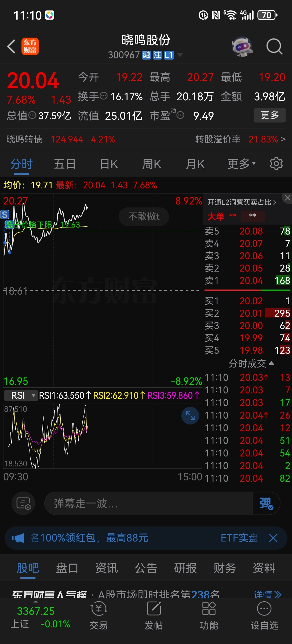Tap the battery status indicator
The image size is (292, 644).
click(267, 15)
